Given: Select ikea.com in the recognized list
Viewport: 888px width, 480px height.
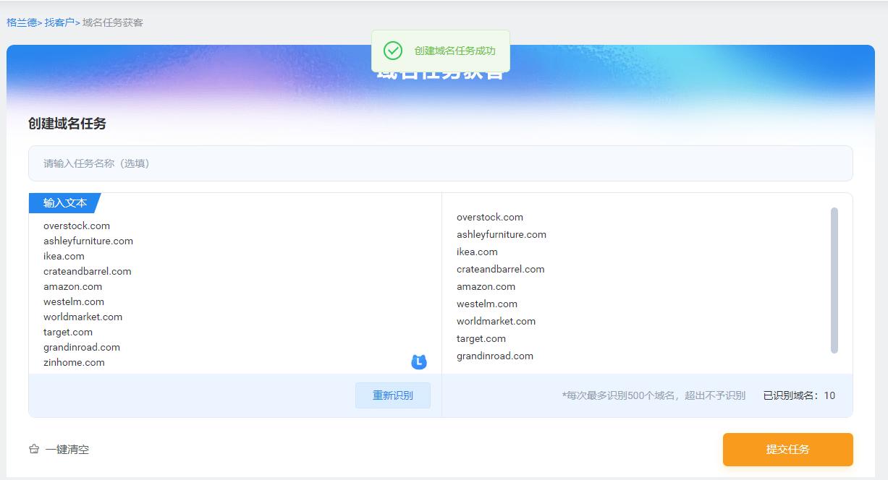Looking at the screenshot, I should [x=478, y=252].
